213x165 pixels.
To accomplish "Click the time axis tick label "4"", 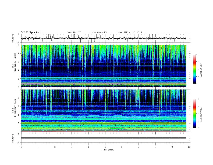I will click(x=88, y=147).
